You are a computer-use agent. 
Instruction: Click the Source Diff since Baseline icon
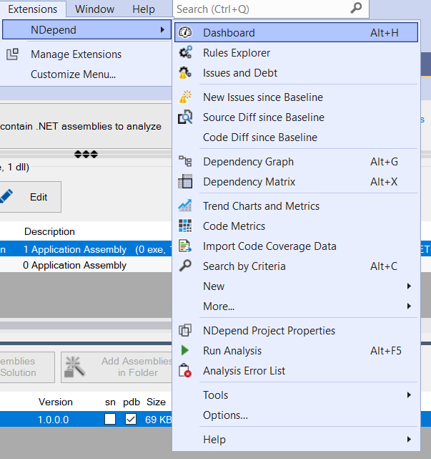pyautogui.click(x=185, y=117)
